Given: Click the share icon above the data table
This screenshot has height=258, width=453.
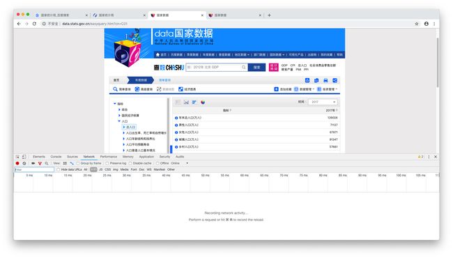Looking at the screenshot, I should [335, 80].
